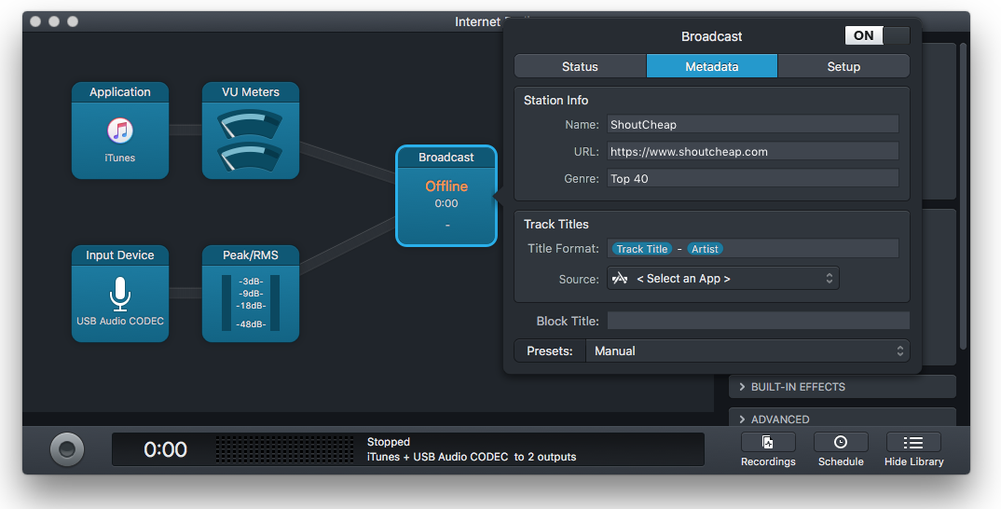Image resolution: width=1001 pixels, height=509 pixels.
Task: Select the Application block title
Action: click(x=120, y=92)
